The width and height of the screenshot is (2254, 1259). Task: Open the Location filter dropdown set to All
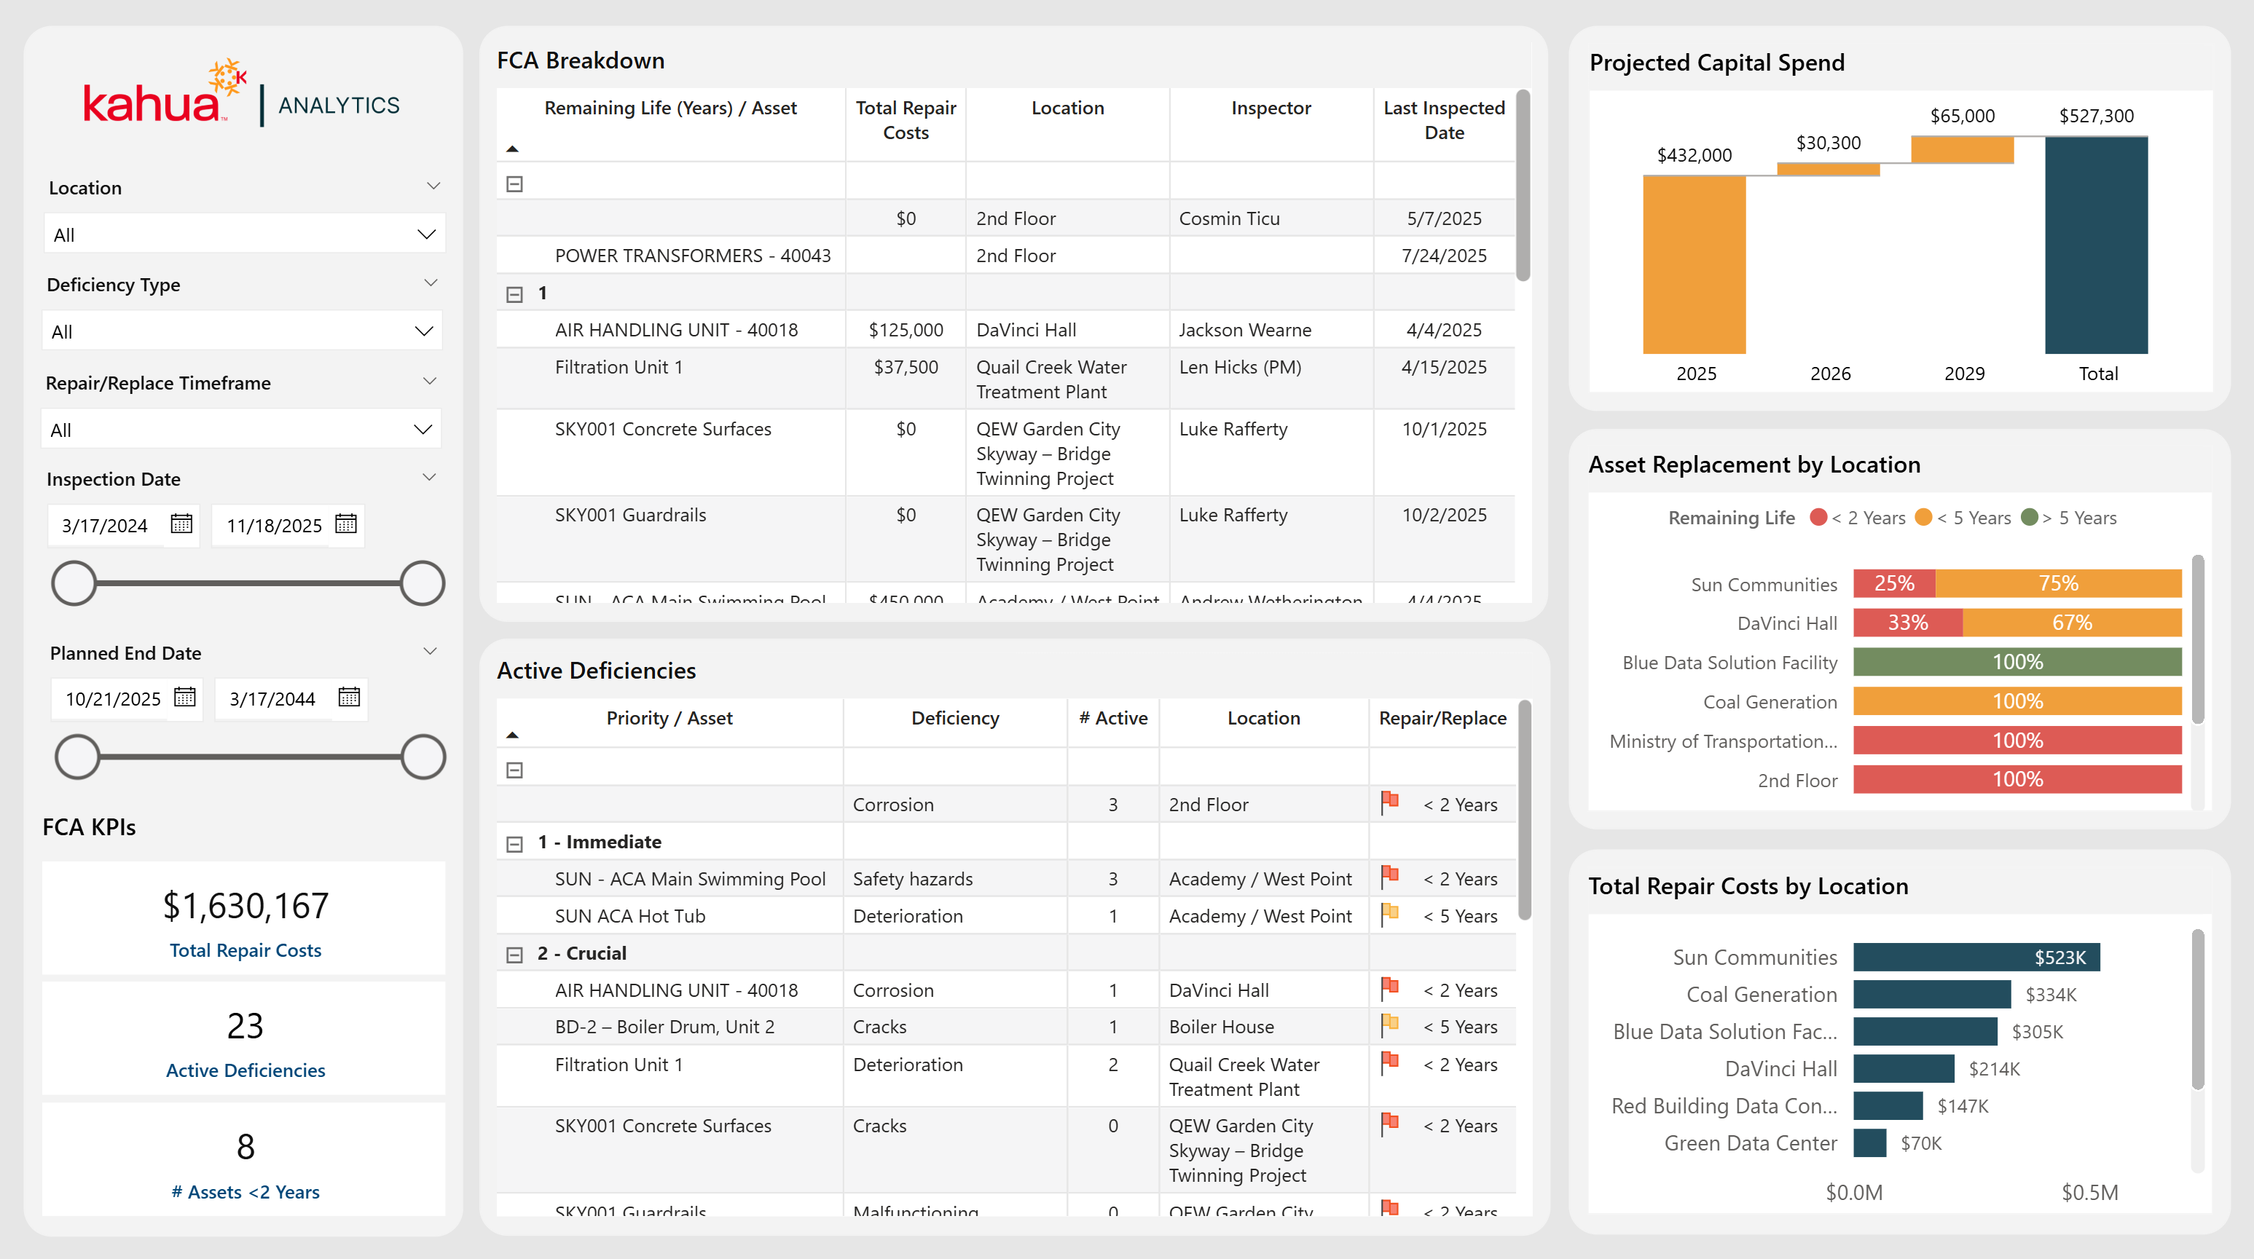pos(244,234)
